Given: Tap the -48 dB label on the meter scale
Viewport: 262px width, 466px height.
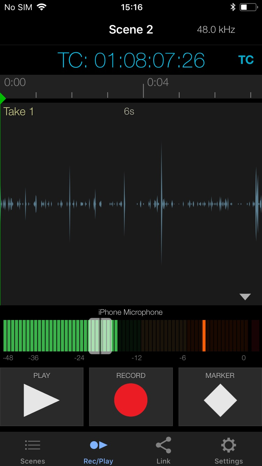Looking at the screenshot, I should point(8,358).
